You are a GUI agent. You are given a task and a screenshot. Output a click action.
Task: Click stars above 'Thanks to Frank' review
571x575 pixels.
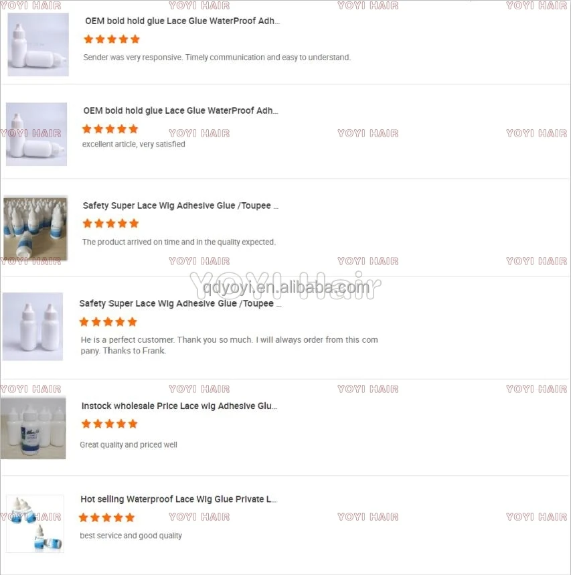(x=108, y=322)
